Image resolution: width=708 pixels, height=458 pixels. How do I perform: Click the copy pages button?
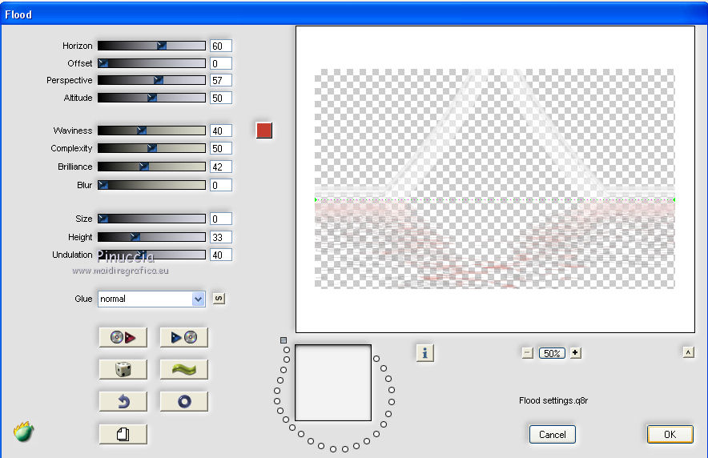click(123, 434)
